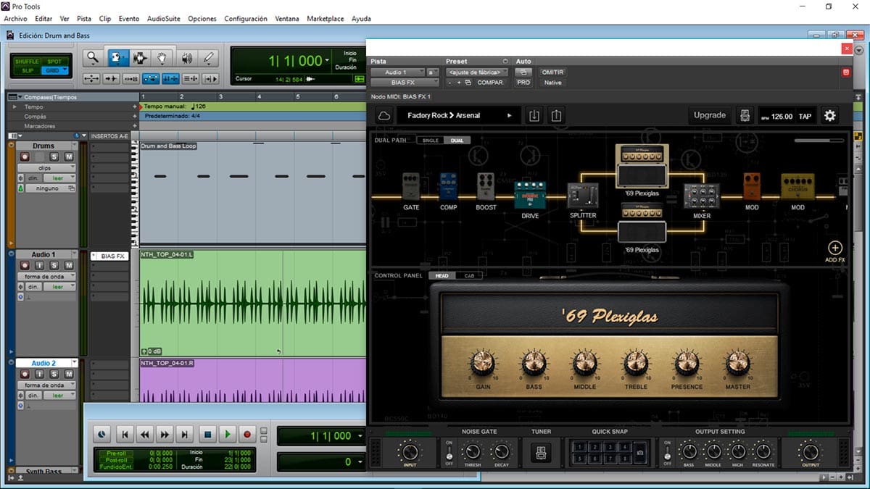Open the ajuste de fábrica preset dropdown
This screenshot has height=489, width=870.
click(477, 72)
